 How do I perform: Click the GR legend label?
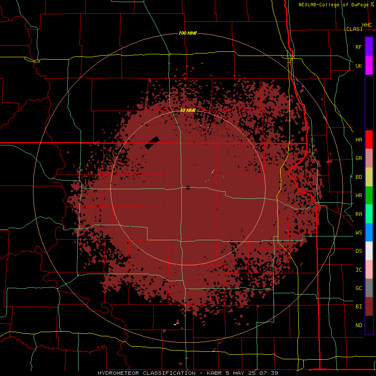[x=359, y=158]
